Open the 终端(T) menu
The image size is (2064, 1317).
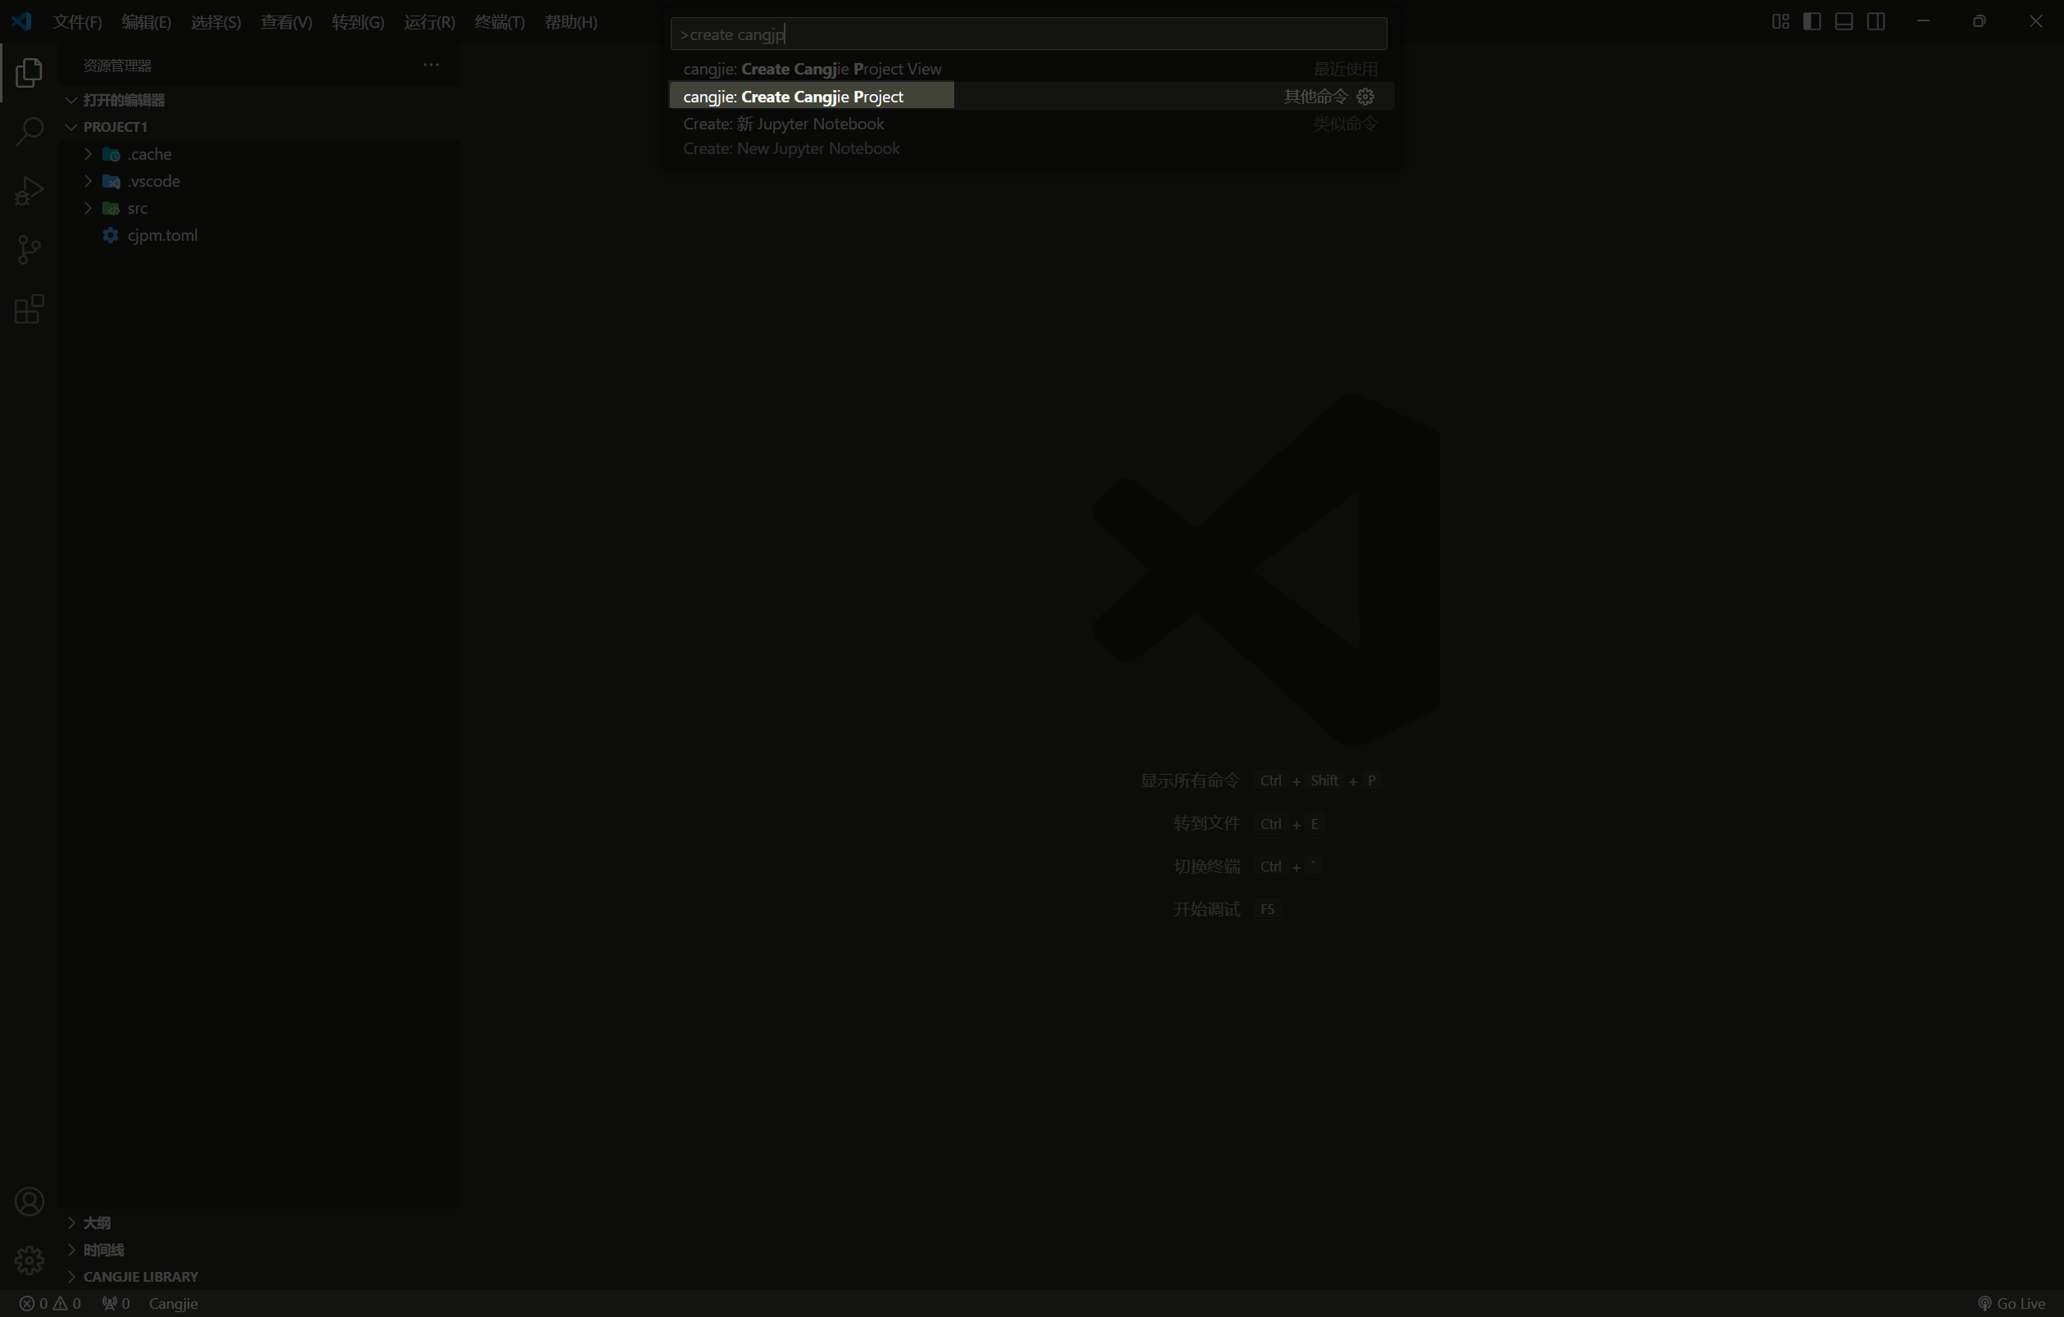pyautogui.click(x=500, y=22)
